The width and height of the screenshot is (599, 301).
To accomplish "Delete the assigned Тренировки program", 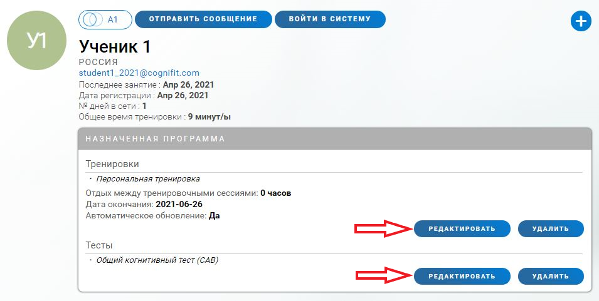I will coord(550,229).
